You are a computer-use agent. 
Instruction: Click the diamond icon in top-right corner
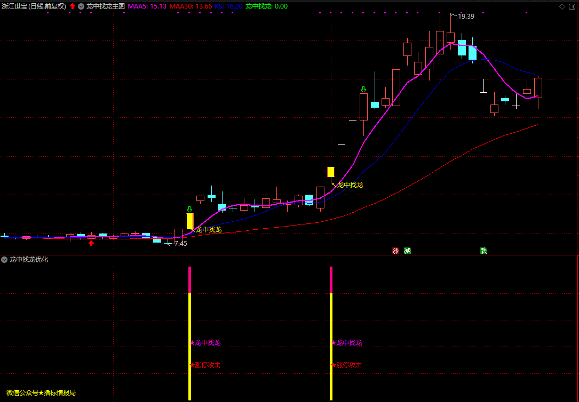pos(562,6)
